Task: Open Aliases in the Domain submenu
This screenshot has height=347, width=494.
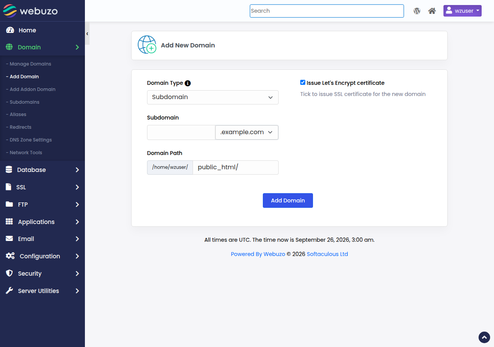Action: point(16,115)
